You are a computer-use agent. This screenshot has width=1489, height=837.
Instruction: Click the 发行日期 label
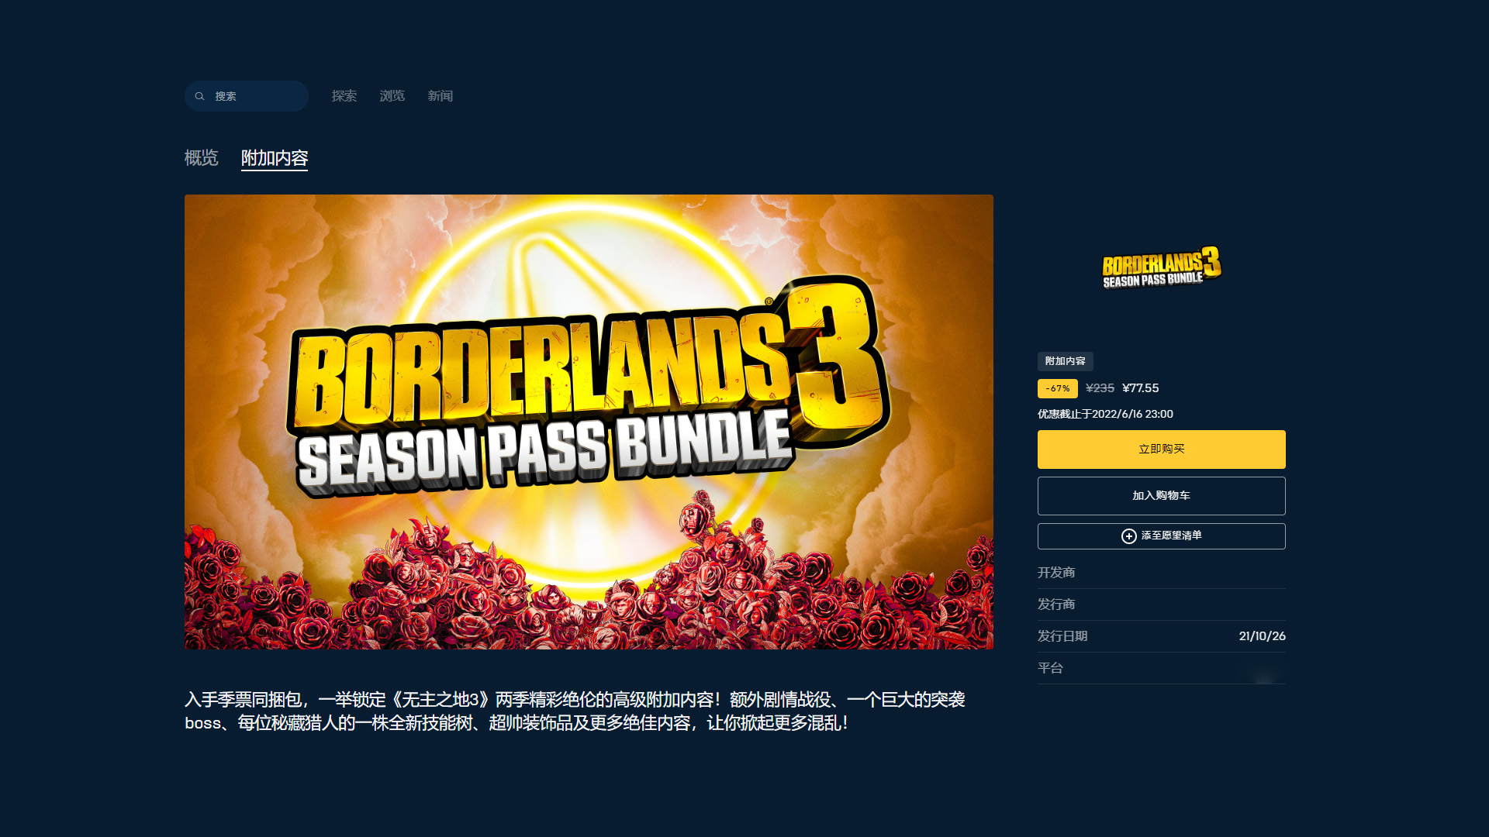1062,636
